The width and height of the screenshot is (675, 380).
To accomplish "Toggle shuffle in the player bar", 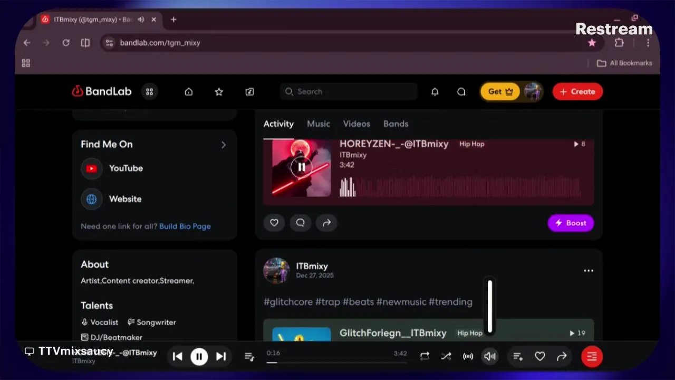I will pyautogui.click(x=446, y=357).
